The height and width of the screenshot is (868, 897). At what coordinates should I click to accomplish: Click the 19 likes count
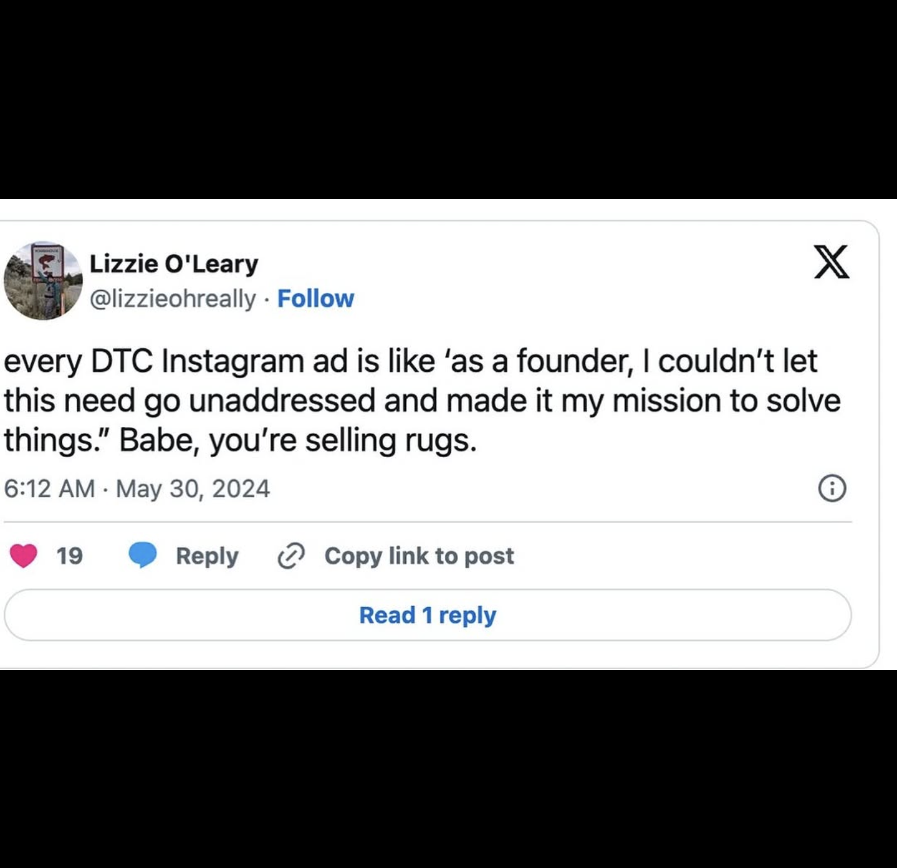click(70, 555)
